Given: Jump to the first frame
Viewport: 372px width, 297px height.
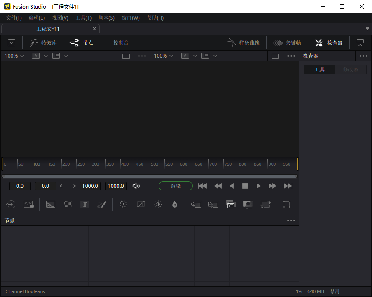Looking at the screenshot, I should pos(202,186).
